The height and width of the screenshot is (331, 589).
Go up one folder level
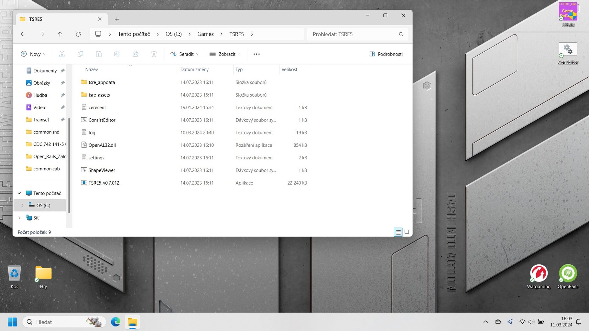tap(60, 34)
